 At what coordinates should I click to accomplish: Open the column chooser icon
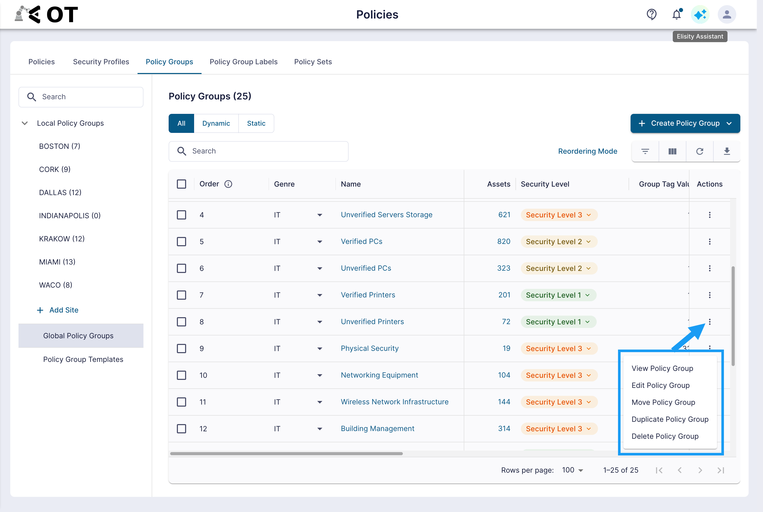click(x=672, y=151)
